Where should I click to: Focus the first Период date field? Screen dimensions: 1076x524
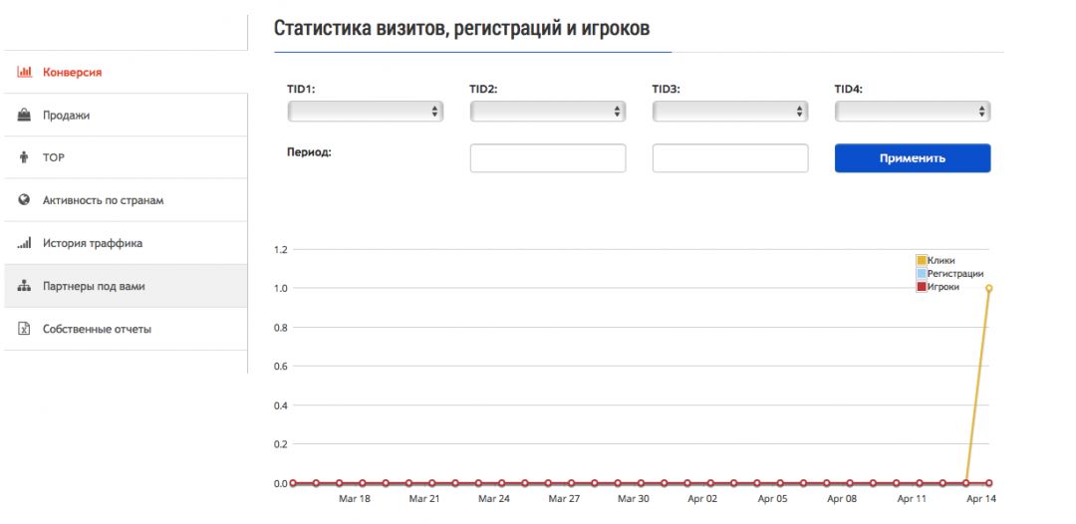click(548, 157)
